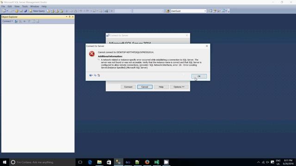Click the SQL Server Management Studio taskbar icon
Screen dimensions: 296x166
(118, 162)
